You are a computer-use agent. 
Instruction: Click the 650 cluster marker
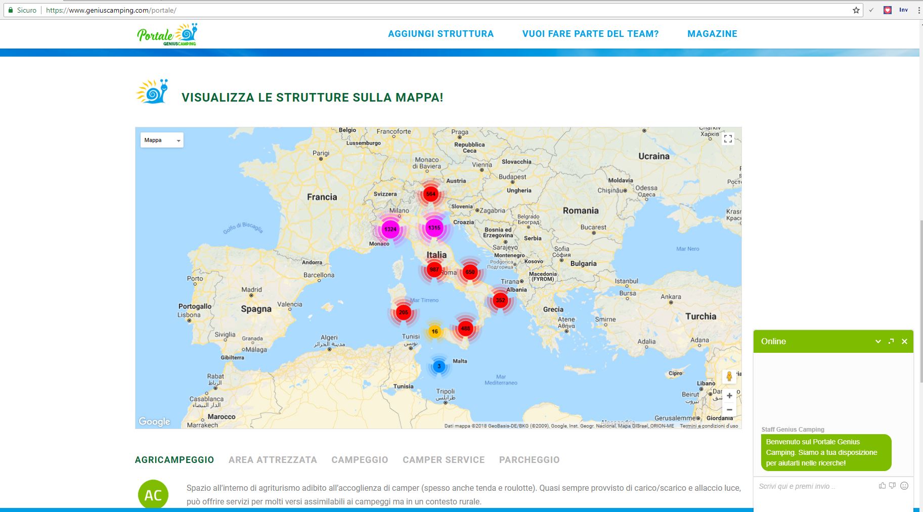click(470, 272)
